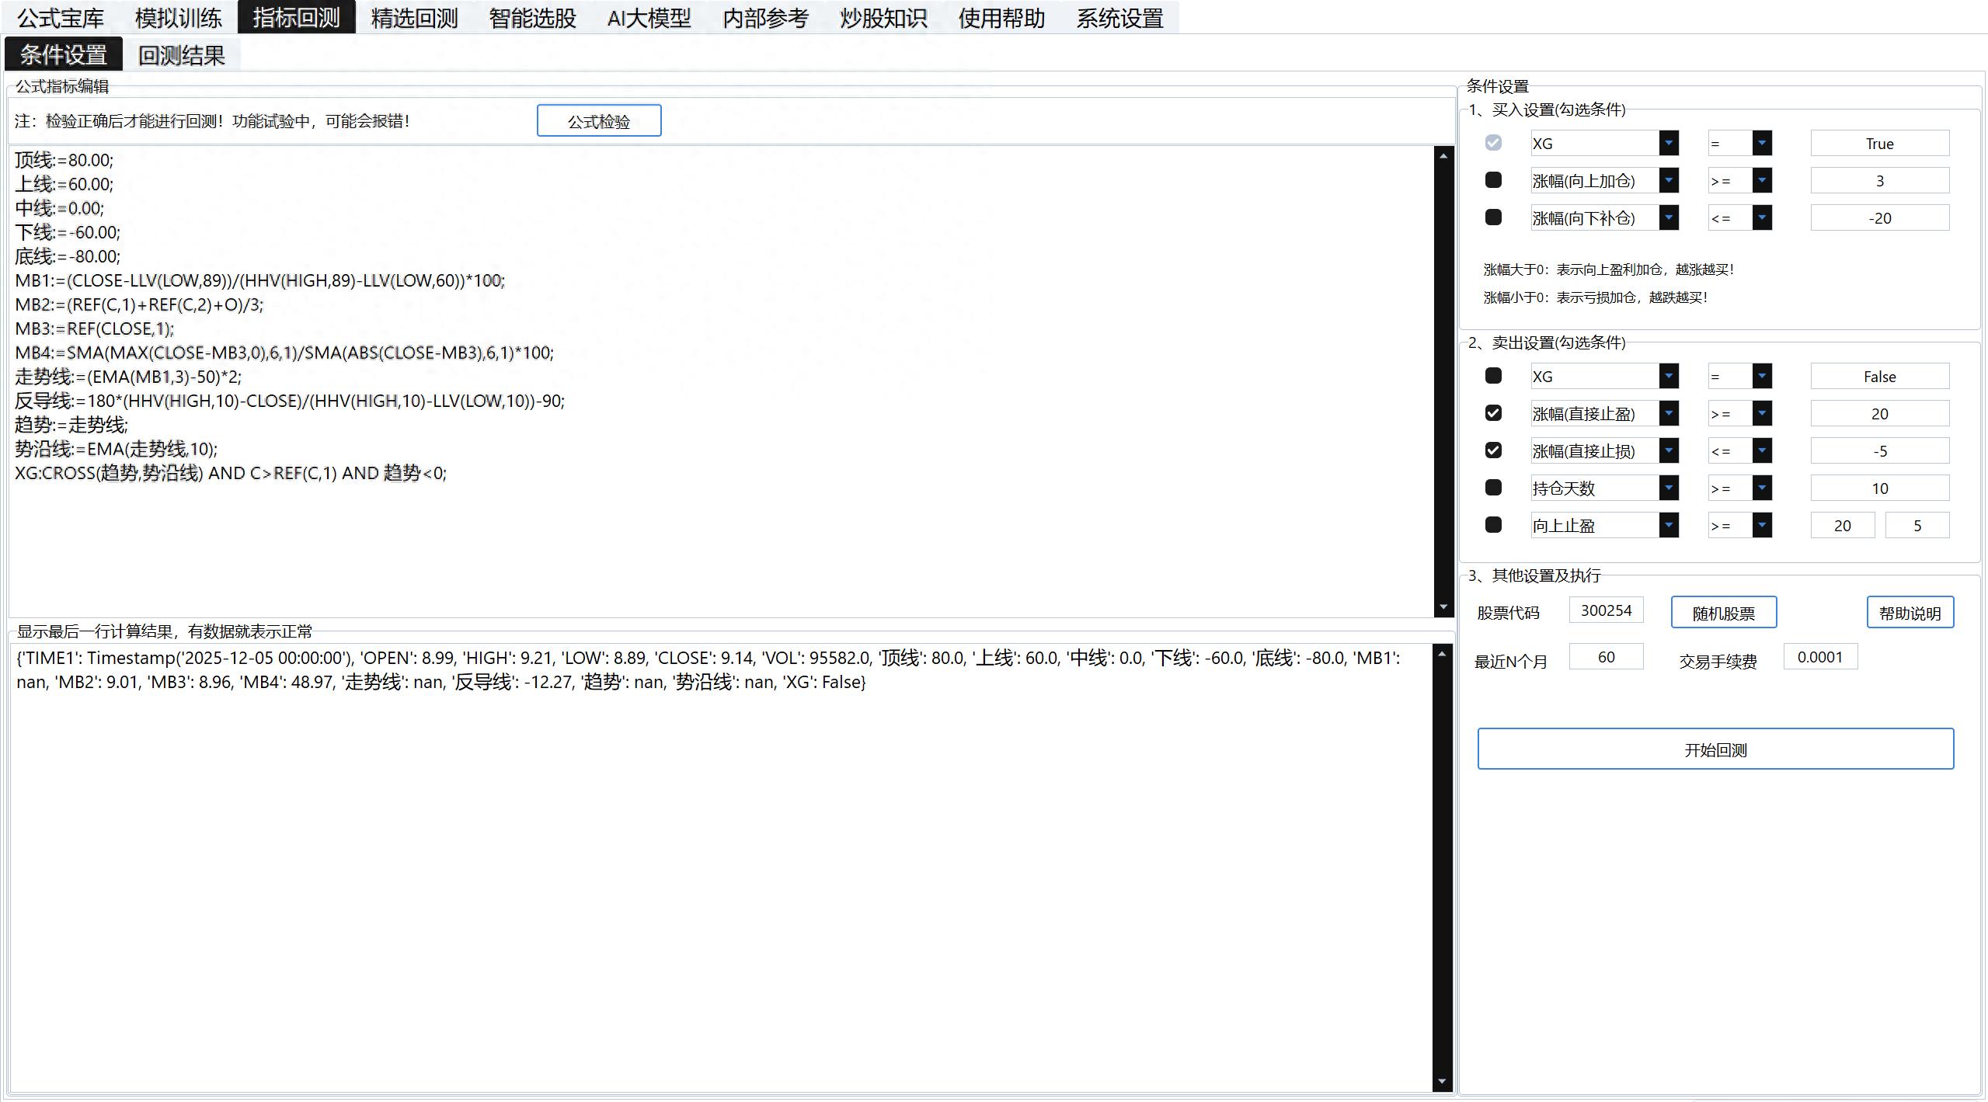Expand the 涨幅(直接止盈) dropdown
This screenshot has height=1102, width=1988.
click(1669, 413)
